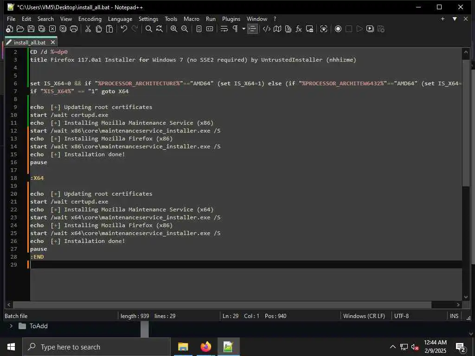The height and width of the screenshot is (356, 475).
Task: Open Firefox from the taskbar
Action: click(x=205, y=347)
